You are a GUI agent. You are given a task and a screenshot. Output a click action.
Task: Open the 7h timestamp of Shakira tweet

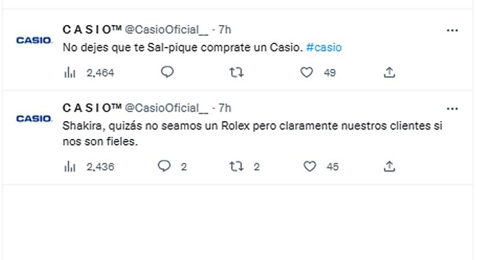pos(225,108)
